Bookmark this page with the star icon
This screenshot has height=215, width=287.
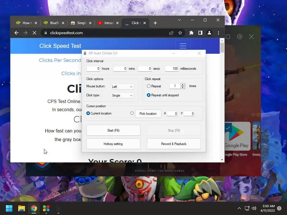click(180, 33)
